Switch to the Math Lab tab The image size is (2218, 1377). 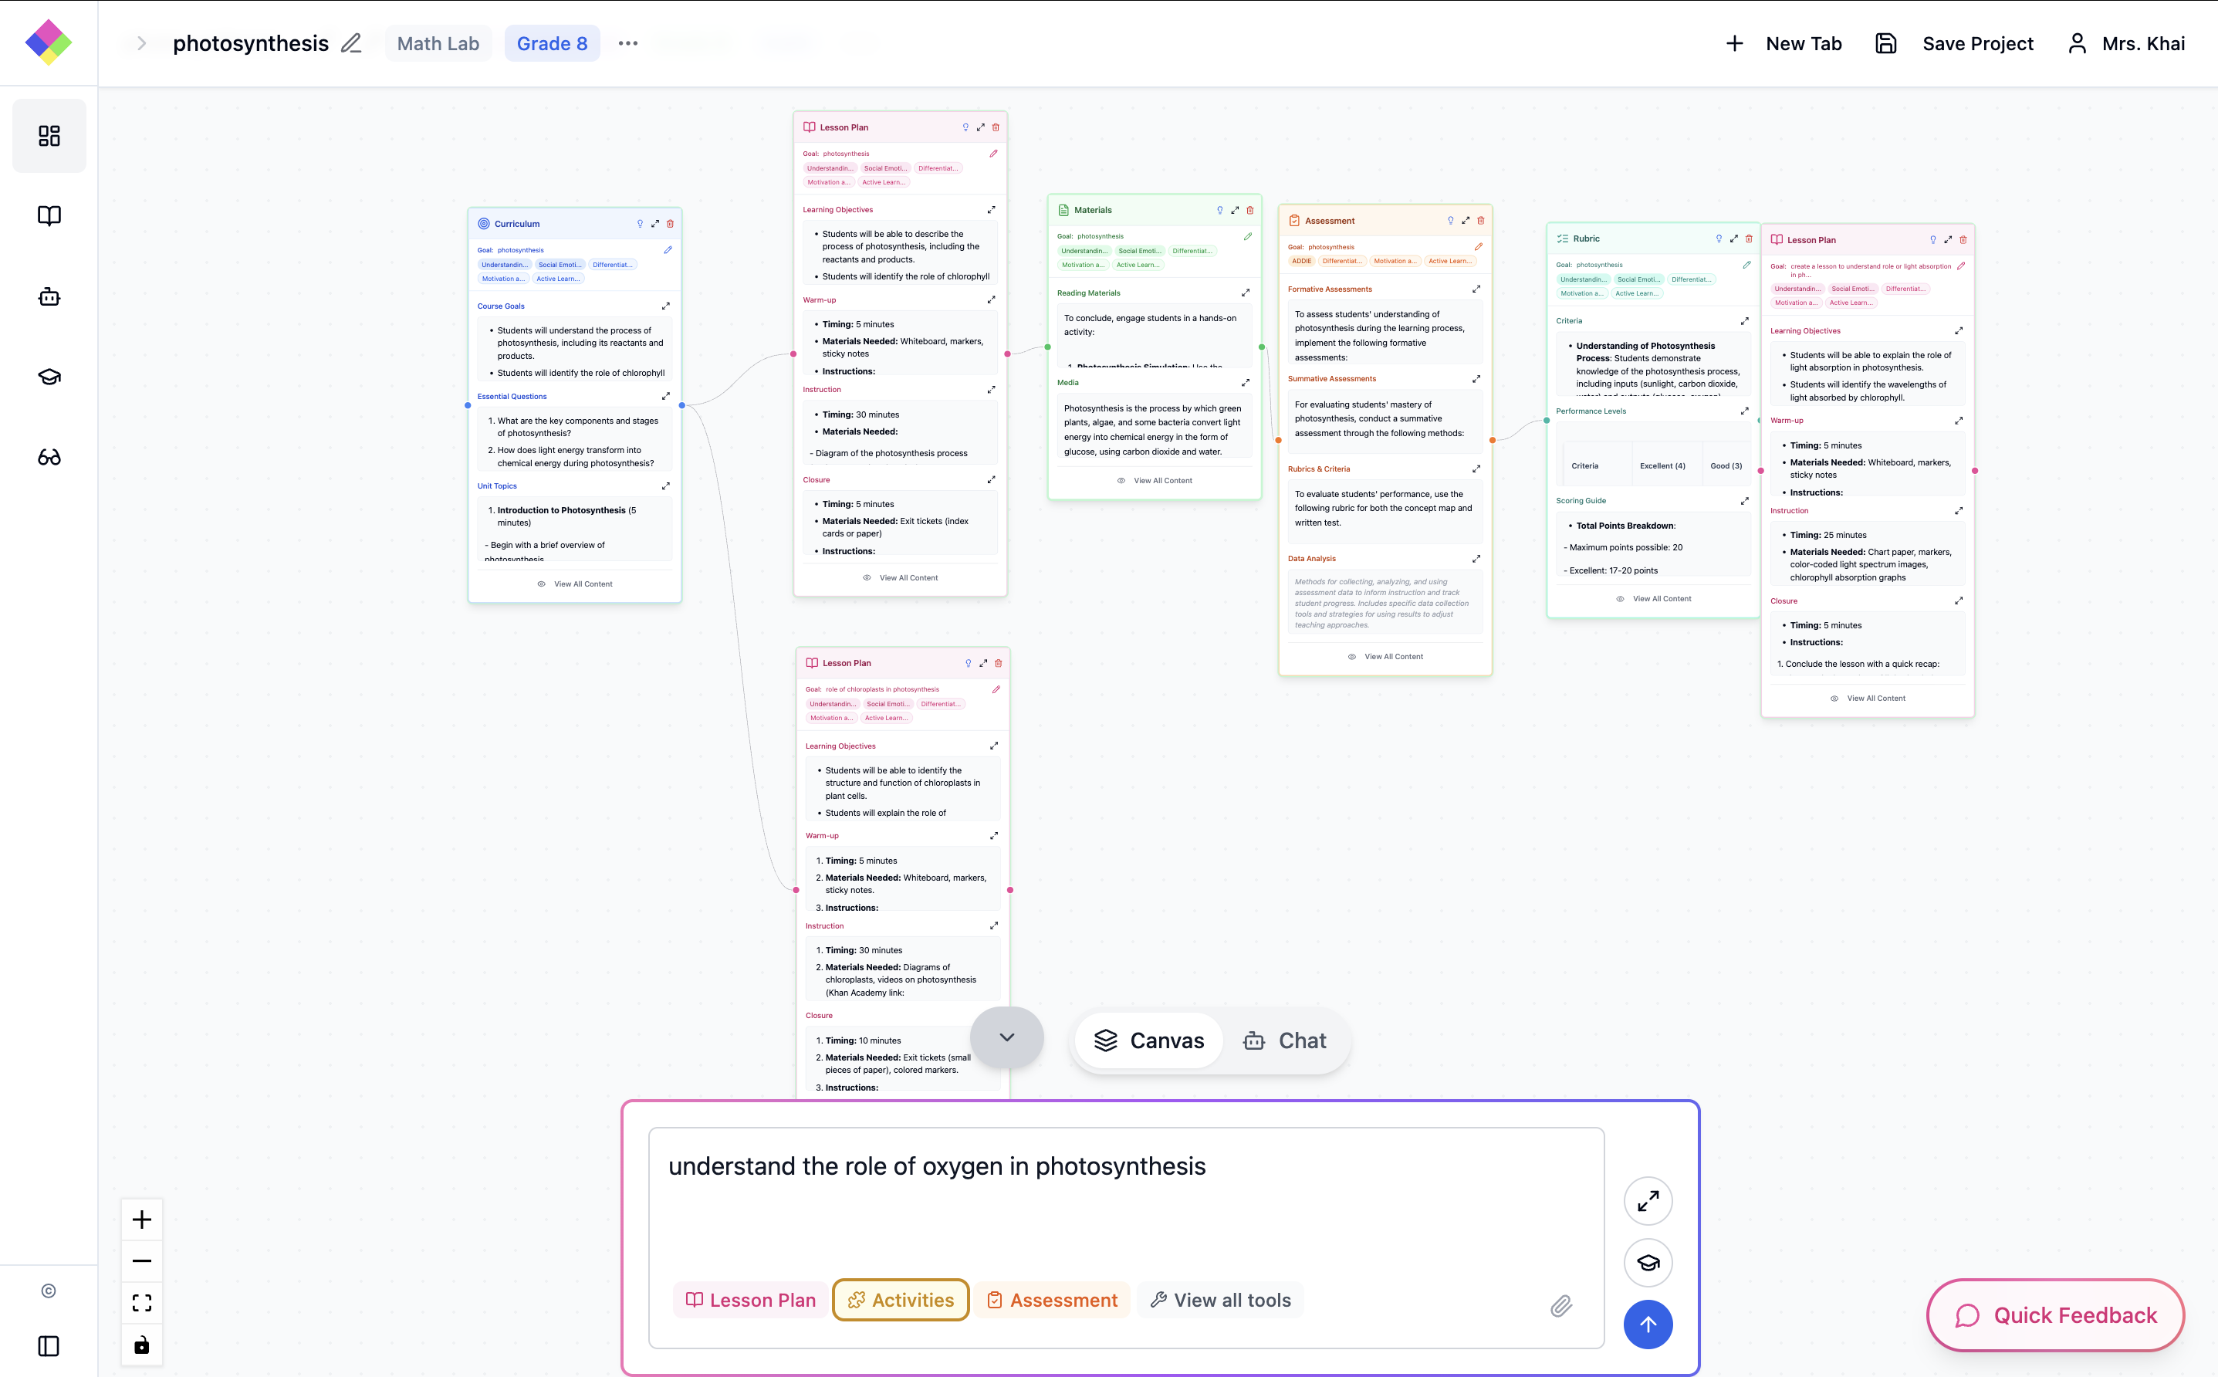coord(438,42)
